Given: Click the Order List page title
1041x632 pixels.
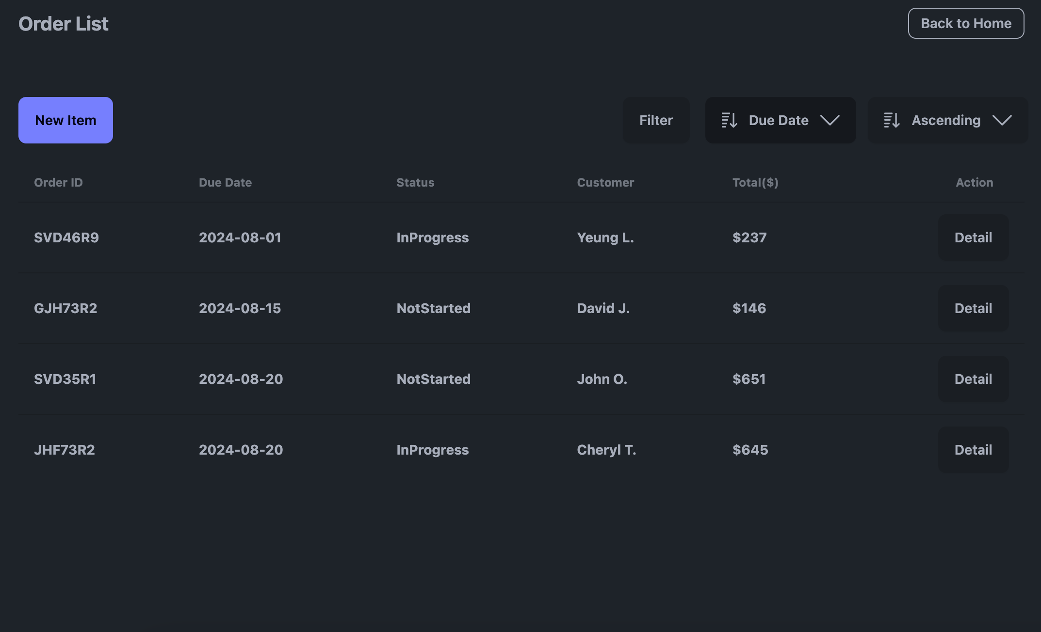Looking at the screenshot, I should click(x=64, y=24).
